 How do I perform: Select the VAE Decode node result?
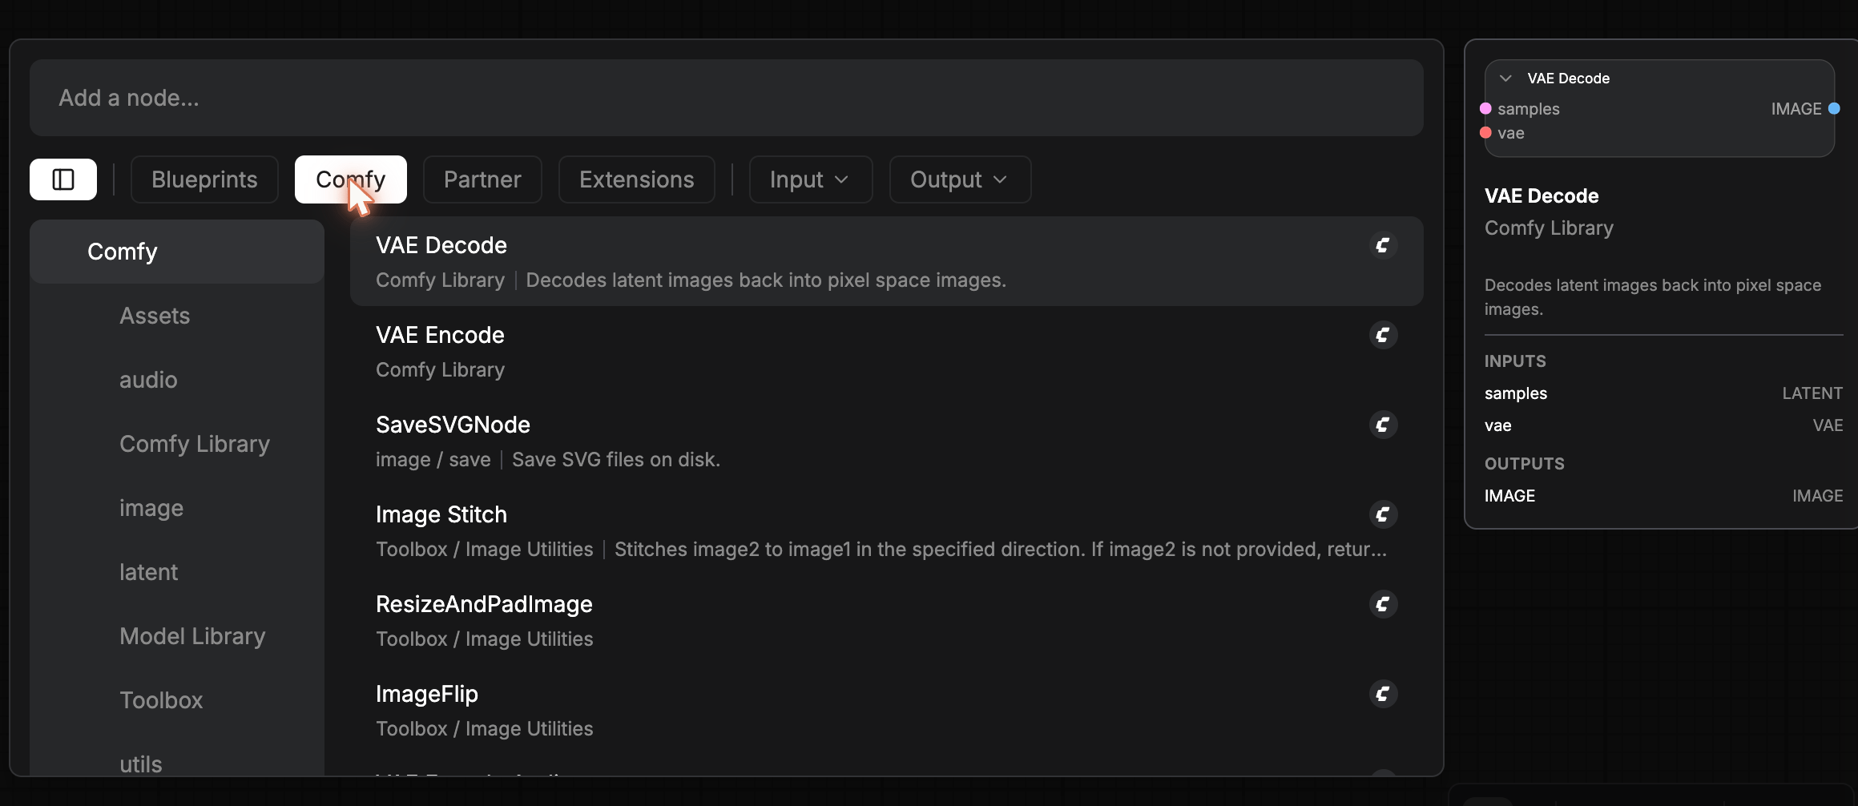coord(886,261)
